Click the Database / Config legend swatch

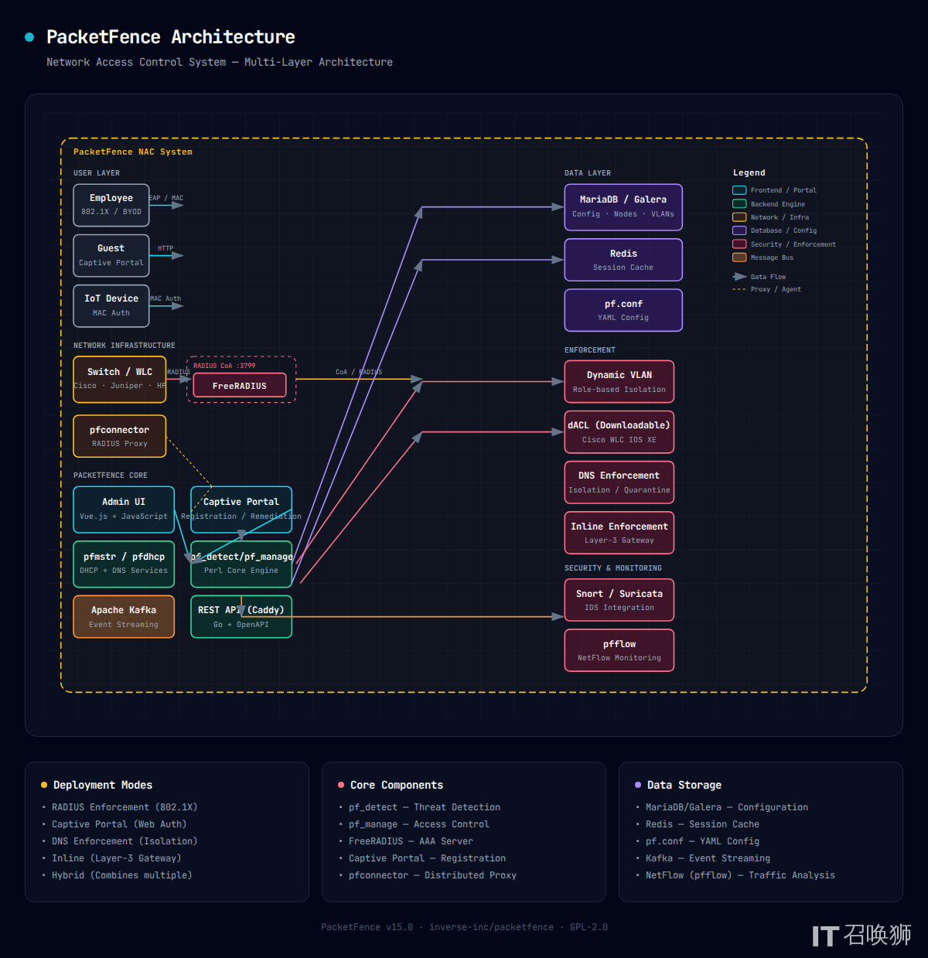pos(739,230)
